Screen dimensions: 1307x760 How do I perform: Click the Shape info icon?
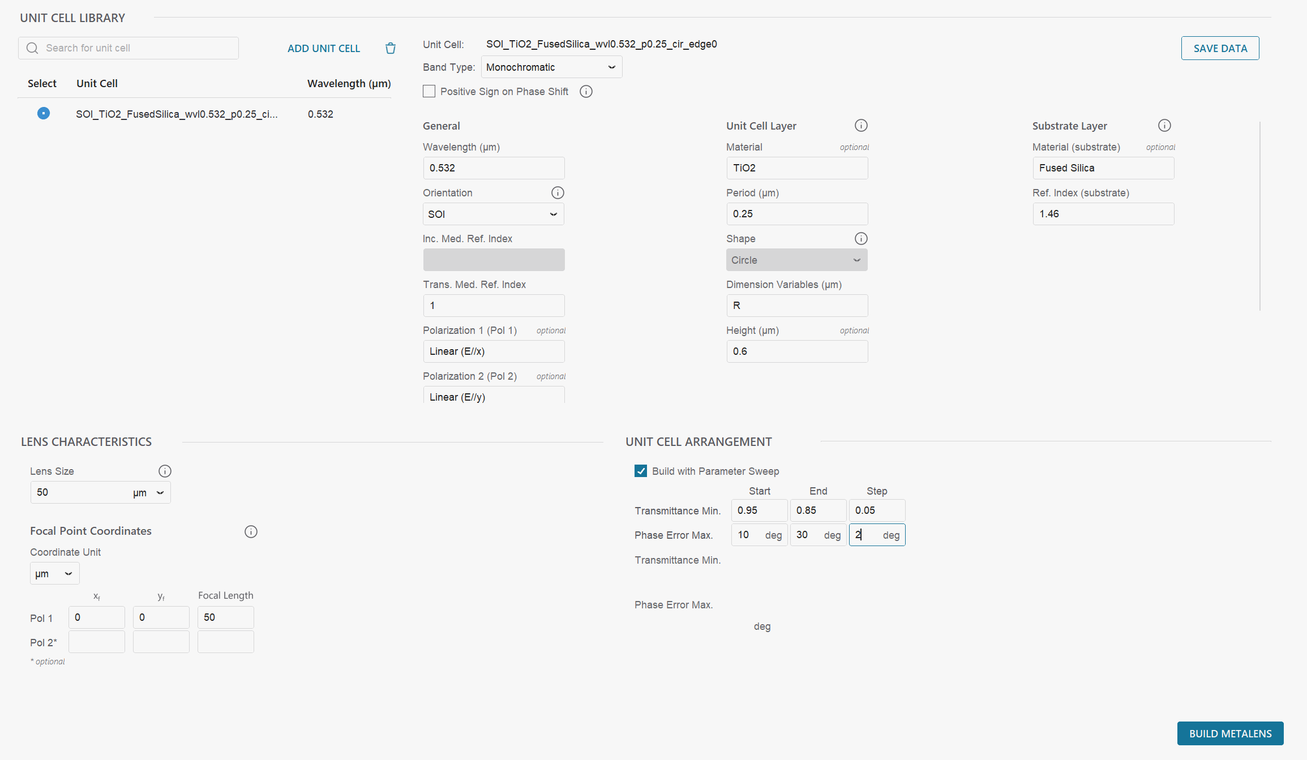click(861, 239)
